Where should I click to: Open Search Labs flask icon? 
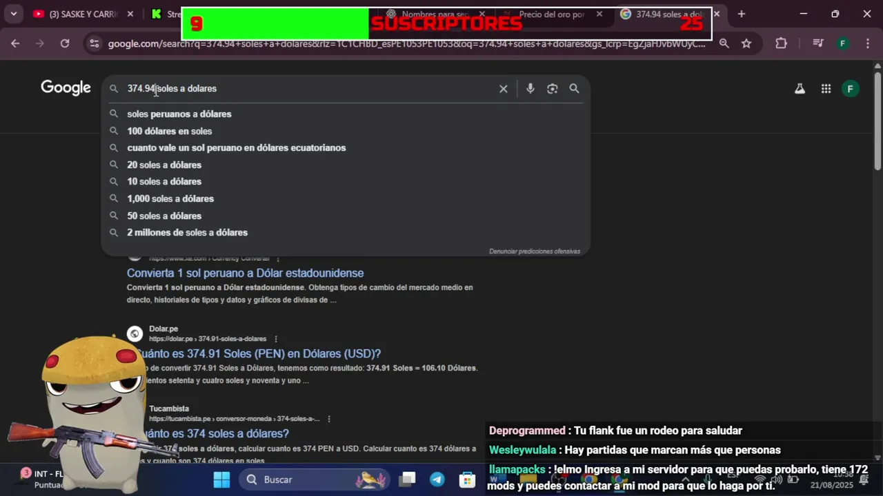coord(800,88)
